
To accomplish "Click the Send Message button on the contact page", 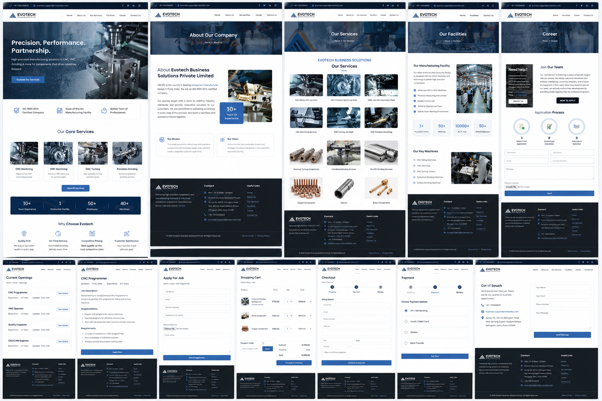I will coord(562,335).
